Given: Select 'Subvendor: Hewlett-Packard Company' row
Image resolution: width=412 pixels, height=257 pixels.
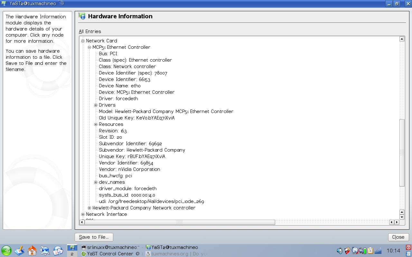Looking at the screenshot, I should 142,150.
